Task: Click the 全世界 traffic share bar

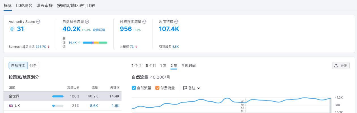Action: click(58, 96)
